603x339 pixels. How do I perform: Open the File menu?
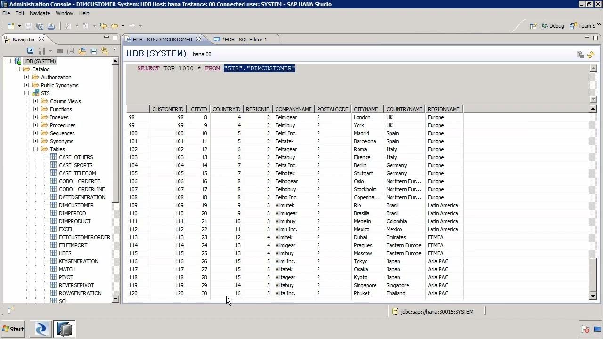(x=6, y=13)
